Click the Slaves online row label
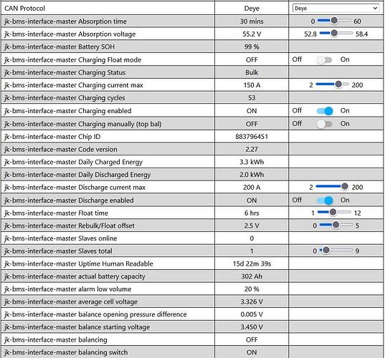385x358 pixels. tap(61, 238)
